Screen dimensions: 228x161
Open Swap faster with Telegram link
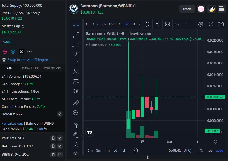[28, 60]
